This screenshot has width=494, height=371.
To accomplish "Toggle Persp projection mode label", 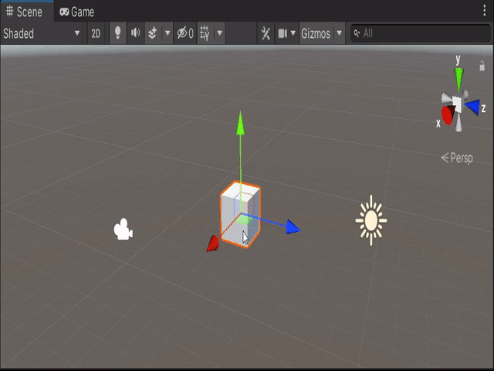I will coord(457,158).
